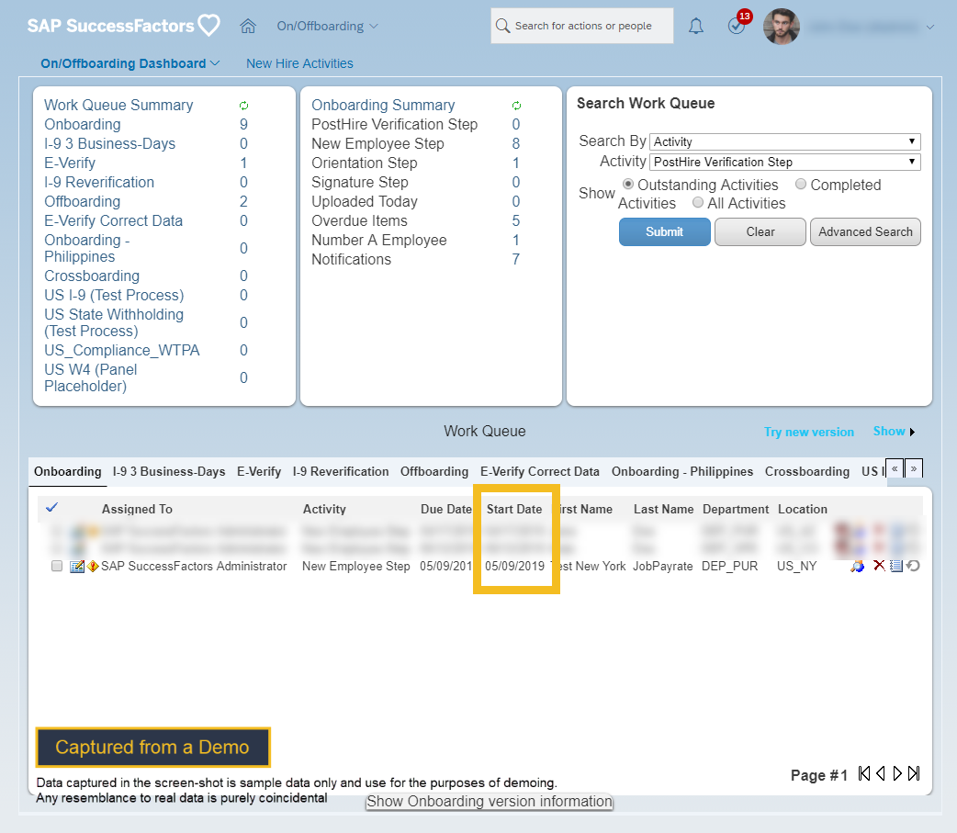Open the Onboarding queue link in summary

83,125
